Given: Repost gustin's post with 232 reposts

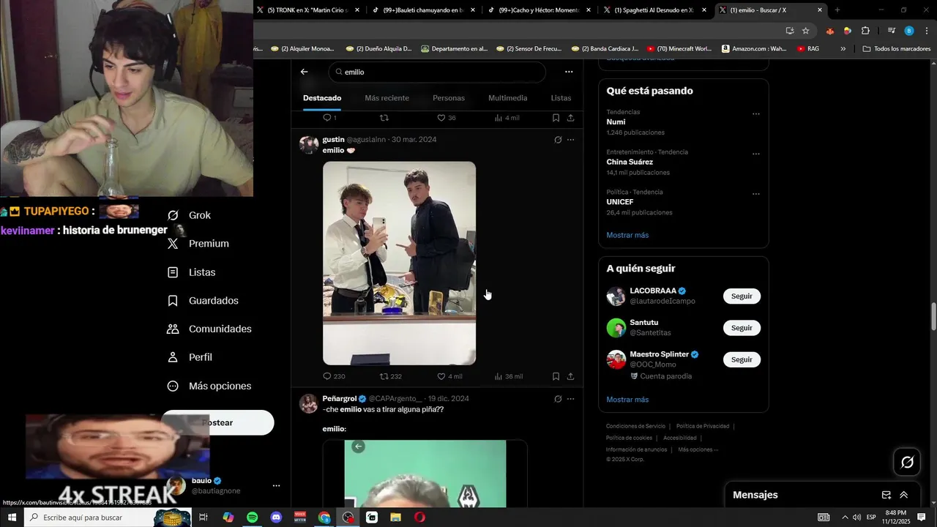Looking at the screenshot, I should pos(391,376).
